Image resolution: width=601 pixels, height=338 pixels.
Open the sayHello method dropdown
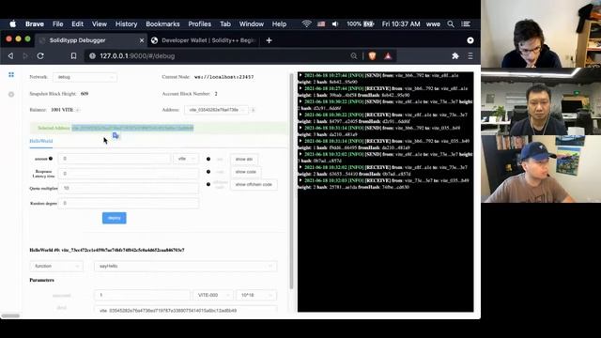pyautogui.click(x=186, y=266)
